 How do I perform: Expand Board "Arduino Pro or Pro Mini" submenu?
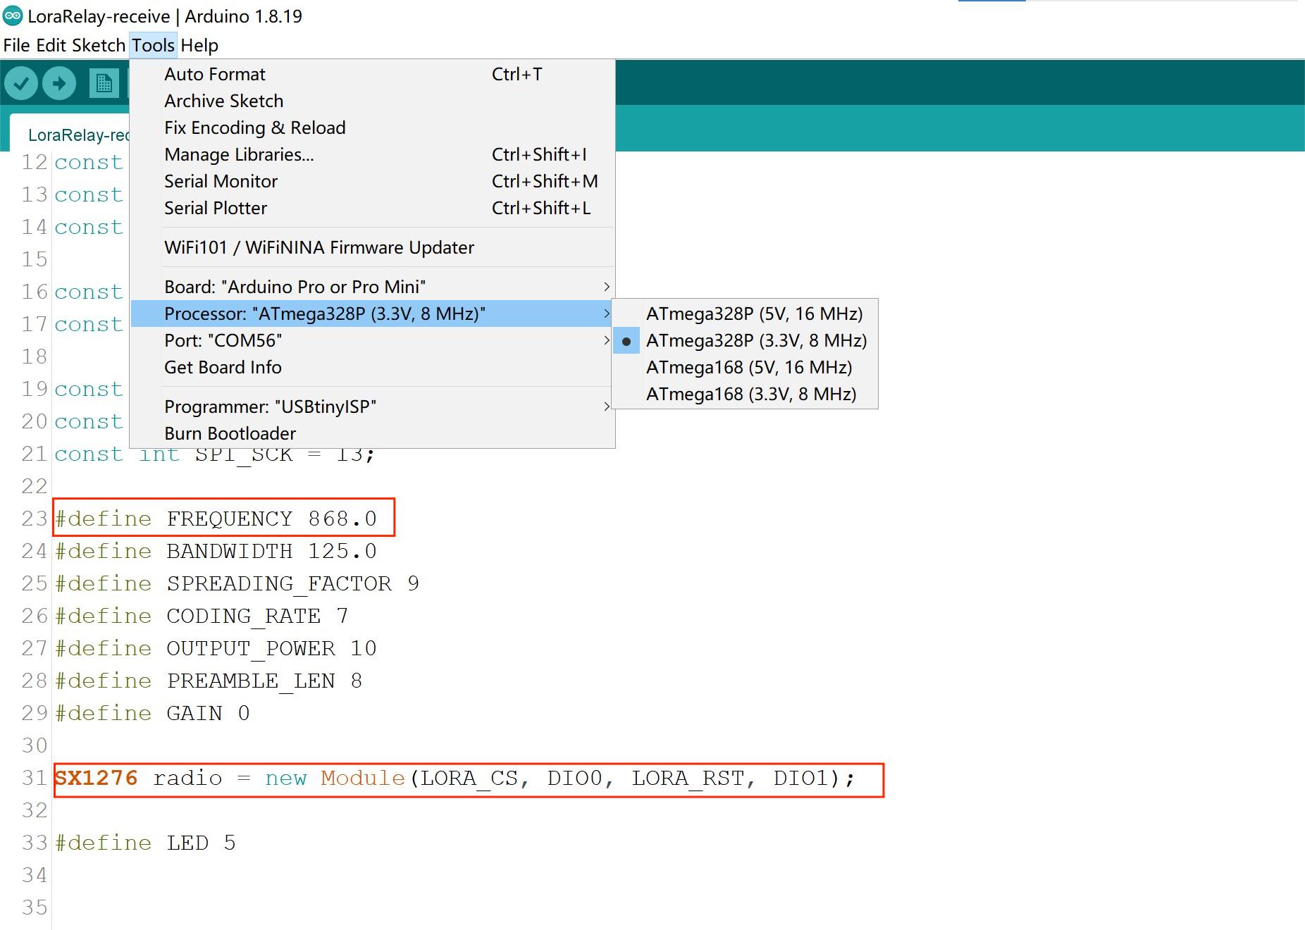click(373, 287)
